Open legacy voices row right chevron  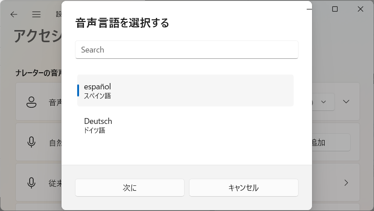coord(346,183)
